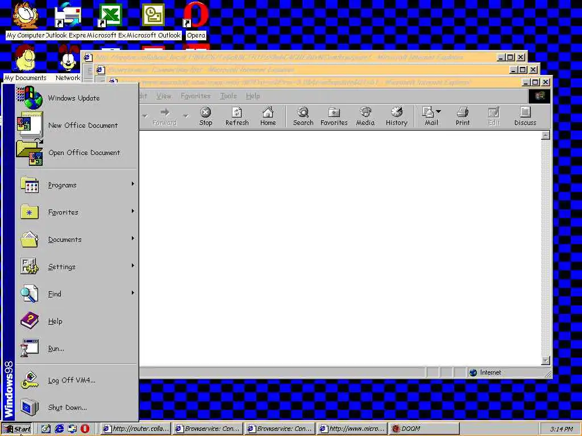582x436 pixels.
Task: Open Help from the Start menu
Action: pyautogui.click(x=77, y=321)
